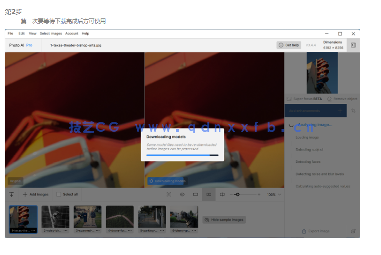
Task: Click the Super focus BETA option
Action: point(305,99)
